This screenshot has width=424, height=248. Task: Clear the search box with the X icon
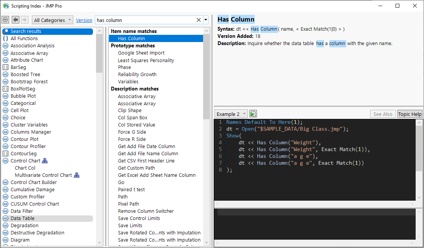click(199, 20)
